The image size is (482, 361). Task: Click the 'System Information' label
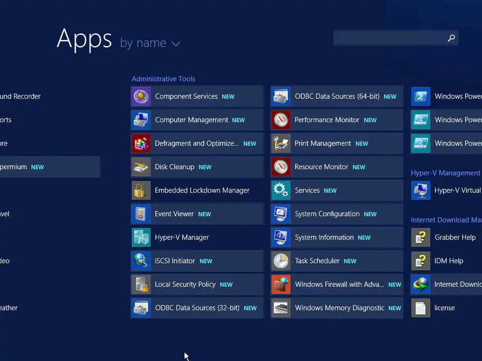point(324,237)
